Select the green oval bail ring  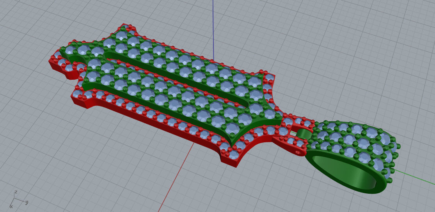353,157
